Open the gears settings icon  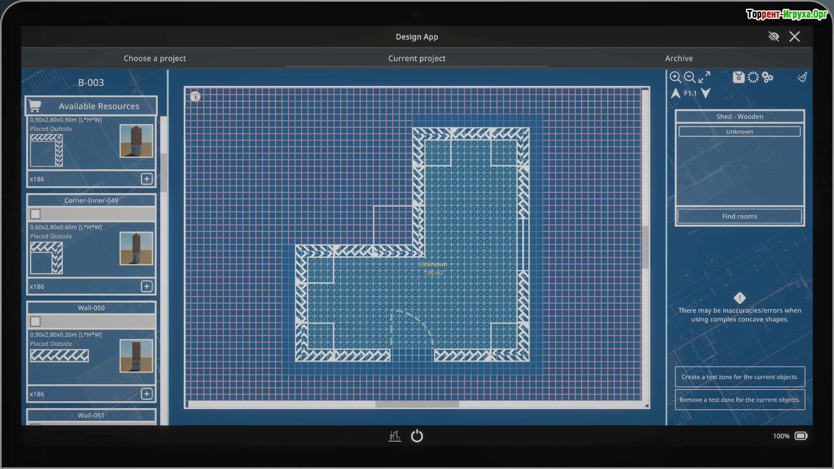[x=768, y=77]
